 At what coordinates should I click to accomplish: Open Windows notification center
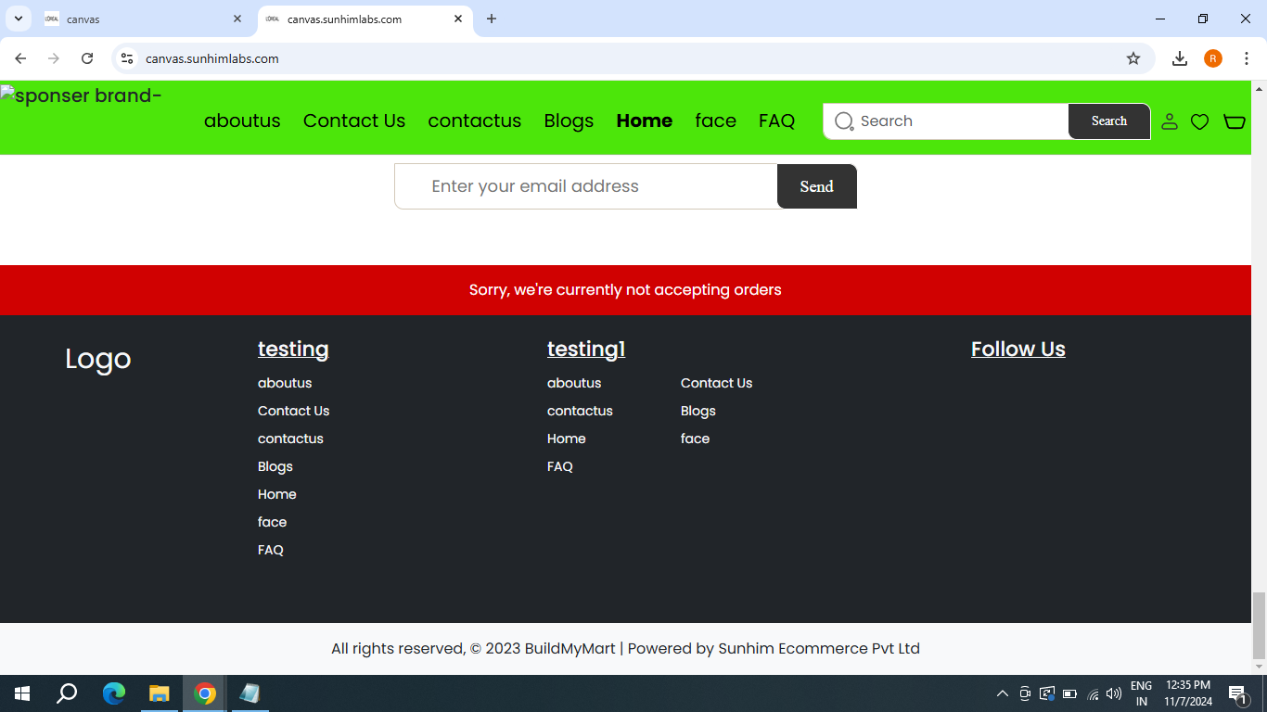[x=1237, y=693]
